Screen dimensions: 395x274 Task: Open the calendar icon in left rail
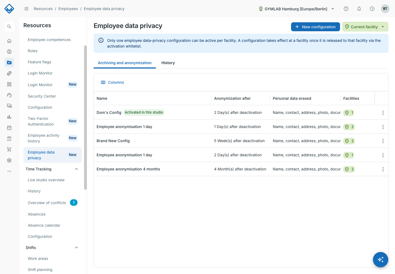[x=9, y=128]
